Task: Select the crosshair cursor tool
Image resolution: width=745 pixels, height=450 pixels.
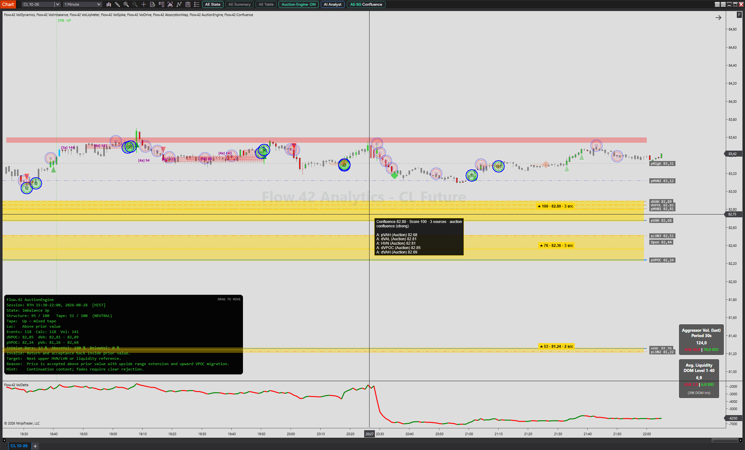Action: click(x=144, y=4)
